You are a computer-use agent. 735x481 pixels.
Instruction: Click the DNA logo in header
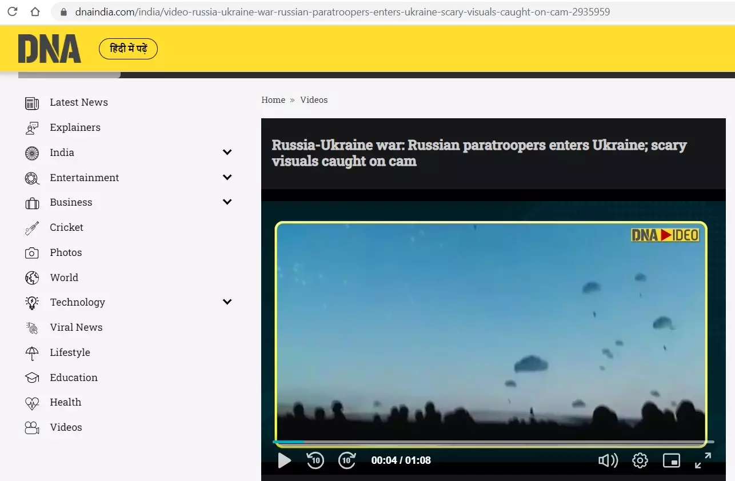coord(50,49)
